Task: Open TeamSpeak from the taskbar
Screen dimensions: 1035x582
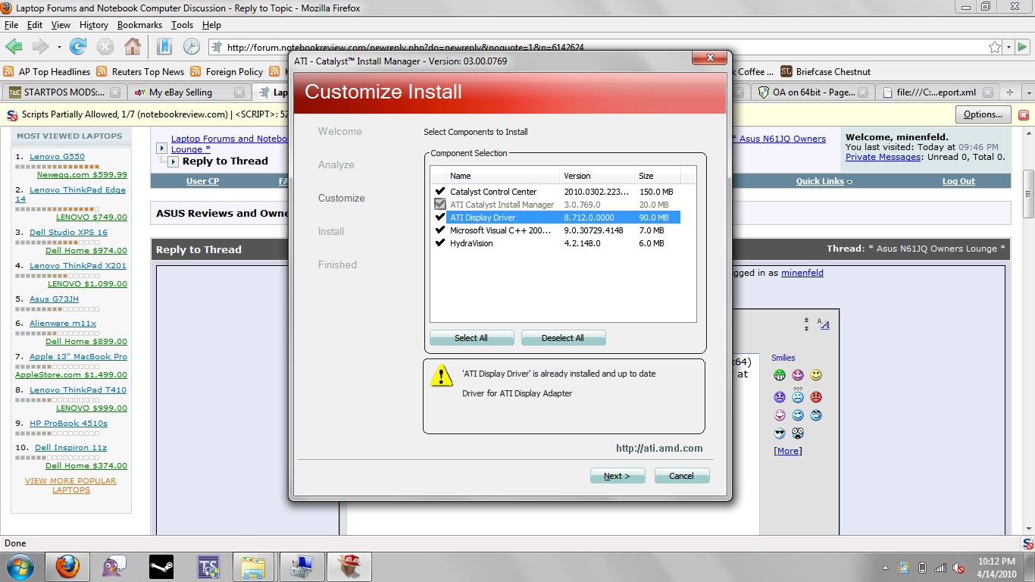Action: click(208, 566)
